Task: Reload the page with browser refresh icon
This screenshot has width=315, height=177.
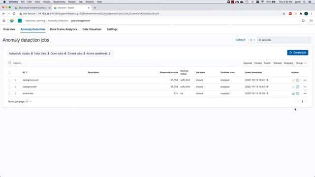Action: point(14,14)
